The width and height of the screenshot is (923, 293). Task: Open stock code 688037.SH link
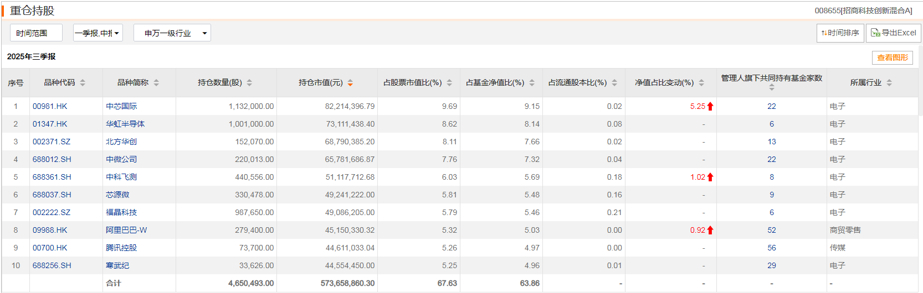tap(52, 195)
